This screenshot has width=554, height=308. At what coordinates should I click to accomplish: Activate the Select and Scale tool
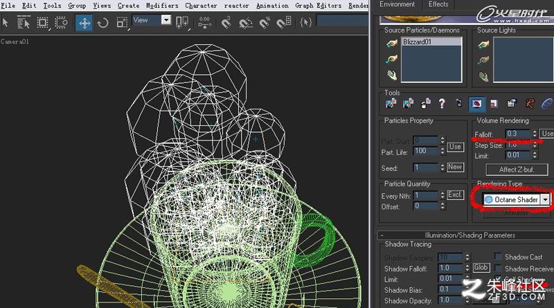click(122, 24)
